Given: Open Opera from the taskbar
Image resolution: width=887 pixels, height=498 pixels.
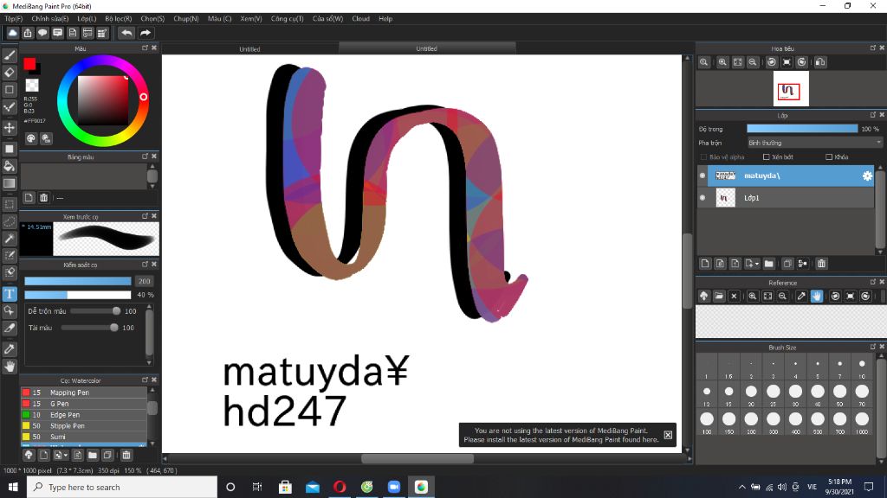Looking at the screenshot, I should click(340, 487).
